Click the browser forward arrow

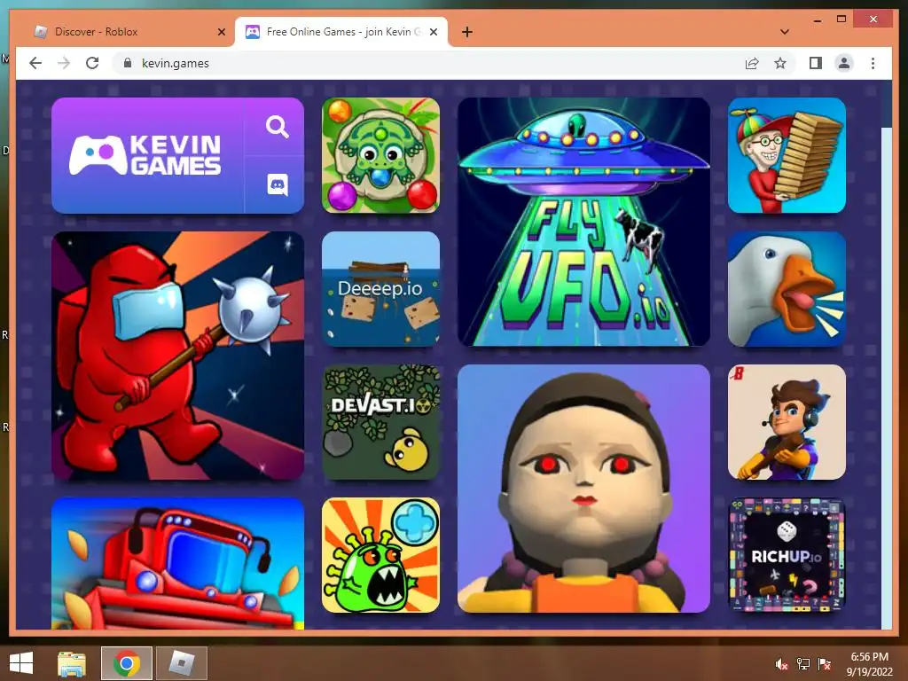(x=64, y=63)
